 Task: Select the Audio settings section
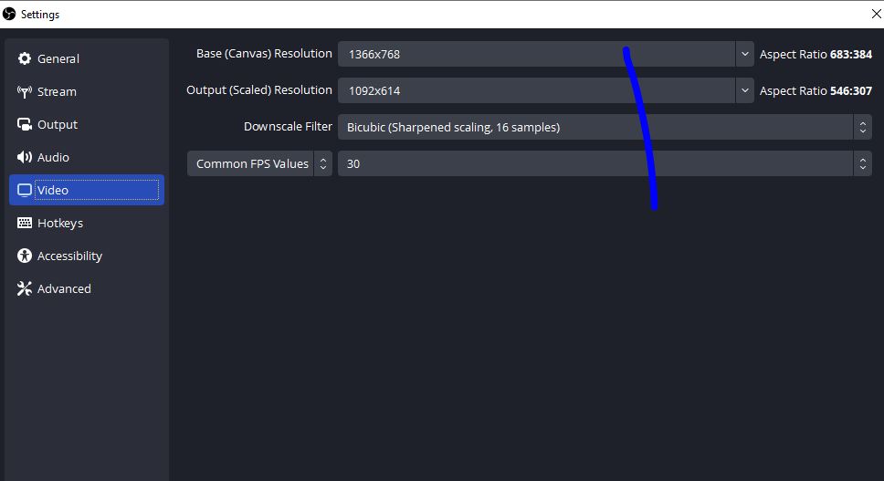[x=53, y=157]
